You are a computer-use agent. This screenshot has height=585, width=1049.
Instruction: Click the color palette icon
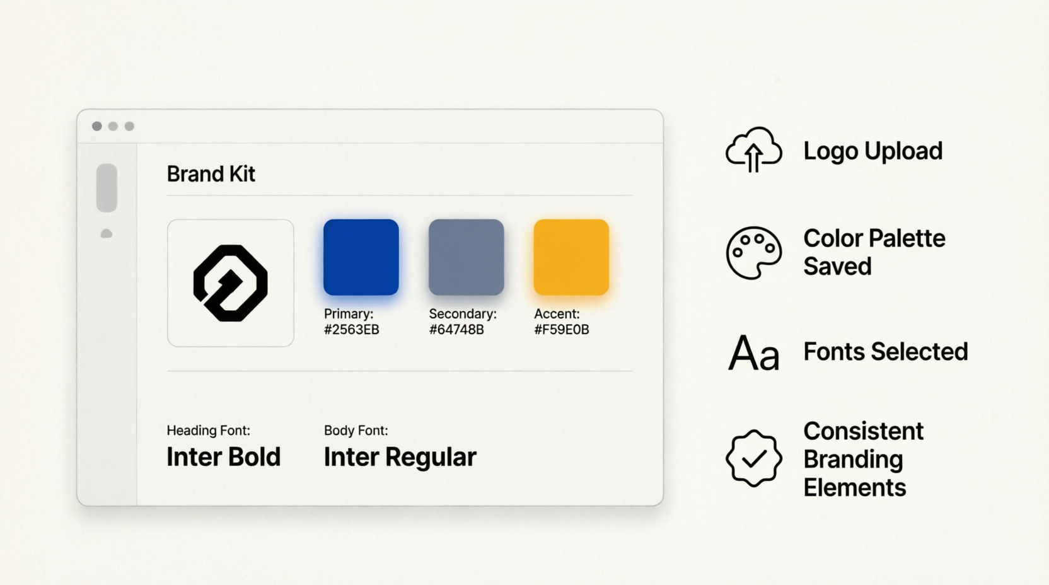tap(753, 253)
